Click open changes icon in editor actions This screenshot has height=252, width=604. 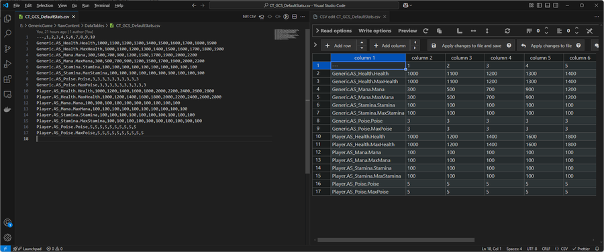tap(262, 17)
